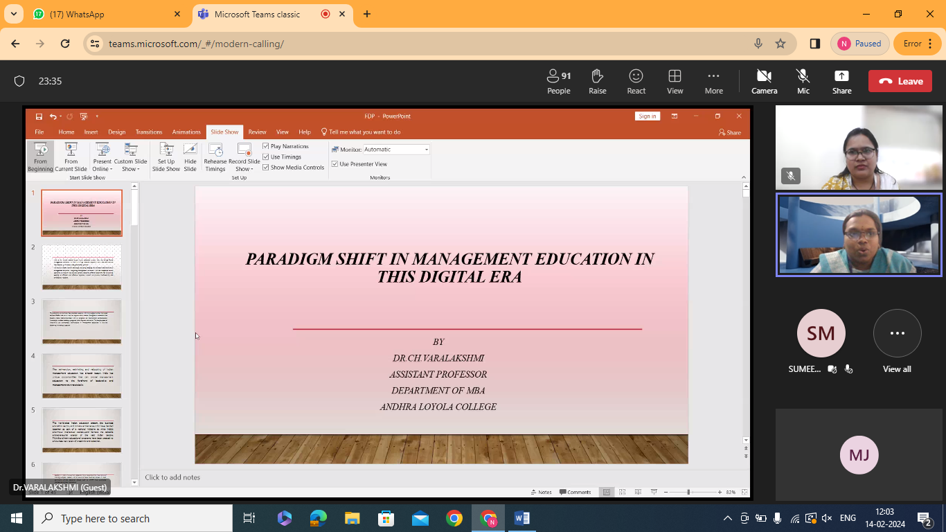This screenshot has width=946, height=532.
Task: Show hidden system tray icons
Action: click(x=727, y=518)
